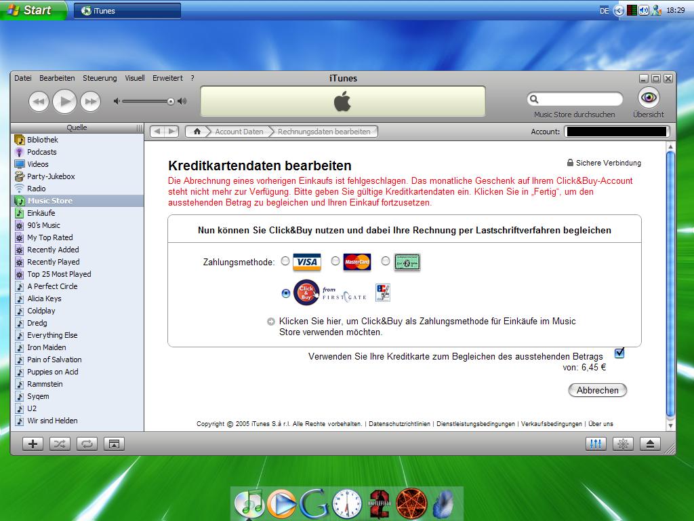Go forward with the right arrow navigation button
694x521 pixels.
click(171, 132)
